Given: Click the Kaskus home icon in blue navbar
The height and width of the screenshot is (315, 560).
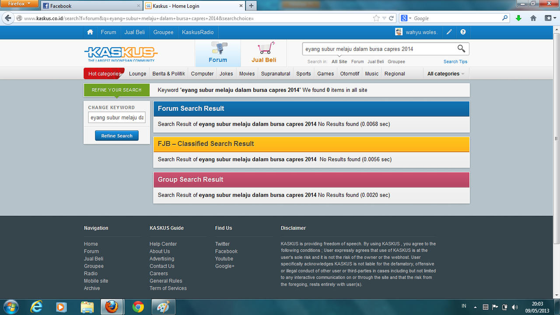Looking at the screenshot, I should 90,32.
